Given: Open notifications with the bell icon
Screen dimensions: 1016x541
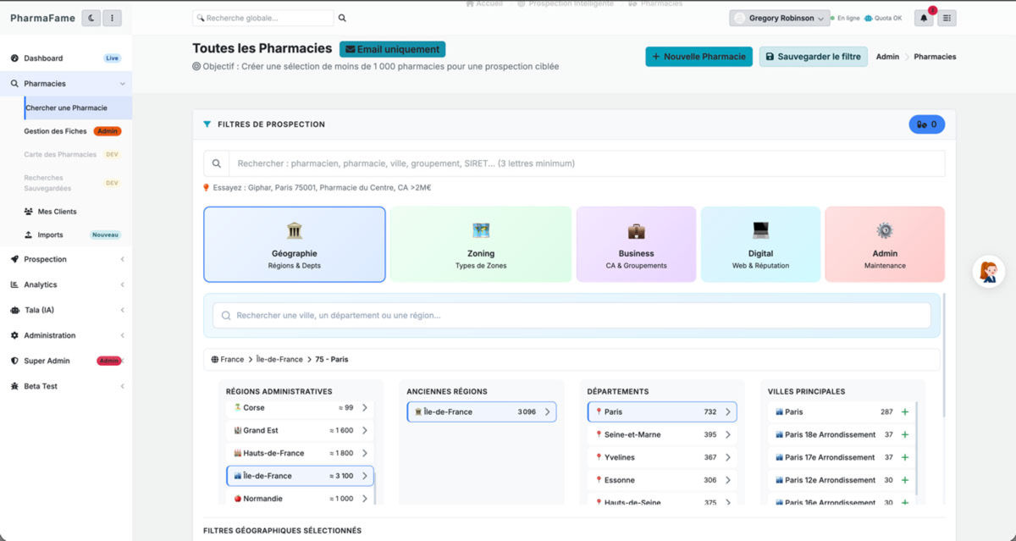Looking at the screenshot, I should pos(923,17).
